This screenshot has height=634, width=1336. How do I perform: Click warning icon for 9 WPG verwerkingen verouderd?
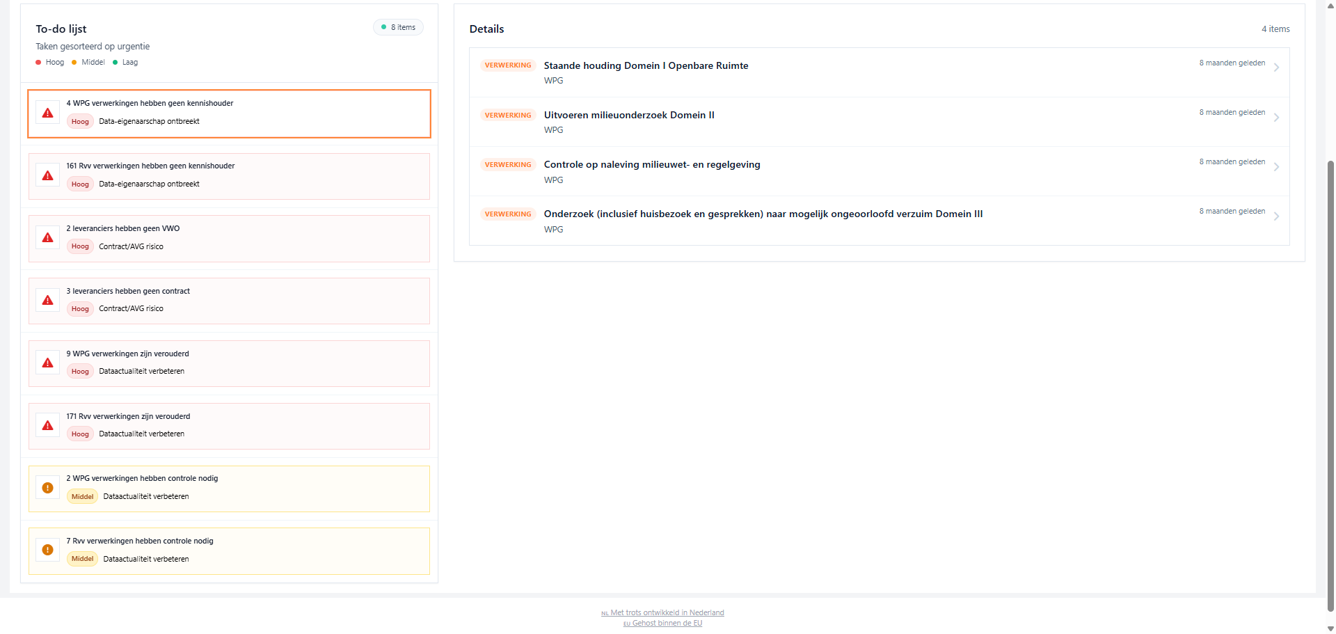click(x=47, y=363)
